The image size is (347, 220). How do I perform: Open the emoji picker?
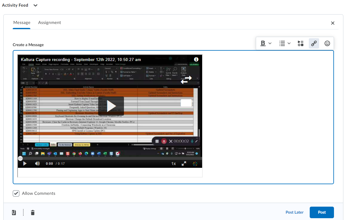(x=327, y=43)
